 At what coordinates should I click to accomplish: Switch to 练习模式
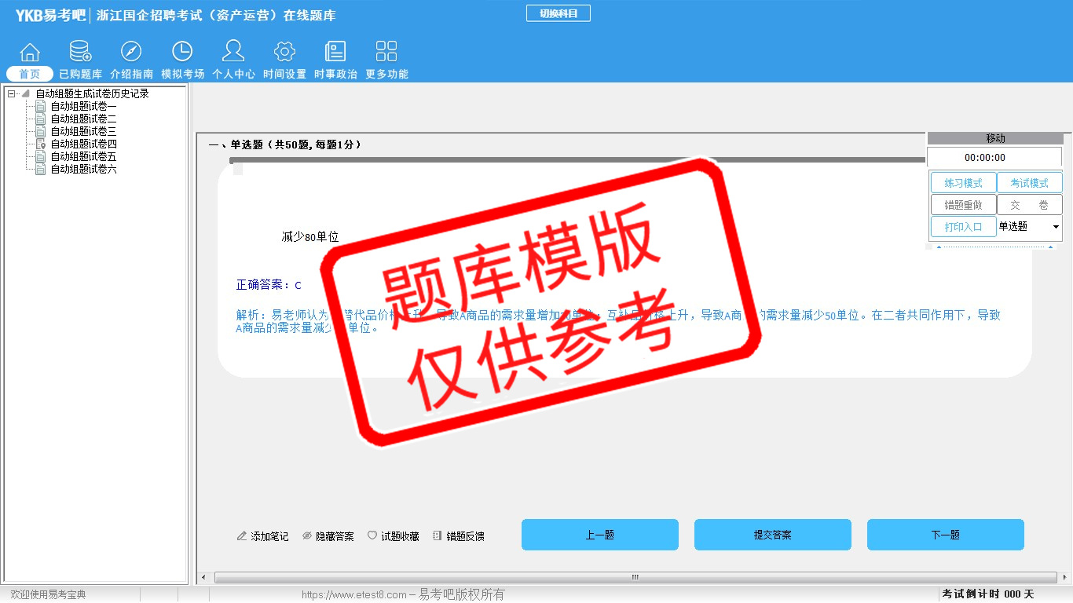(x=963, y=183)
